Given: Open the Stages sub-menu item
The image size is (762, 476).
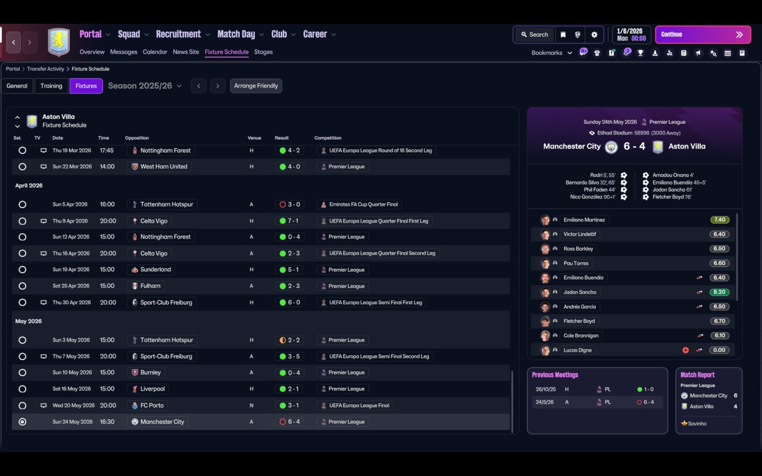Looking at the screenshot, I should point(263,52).
